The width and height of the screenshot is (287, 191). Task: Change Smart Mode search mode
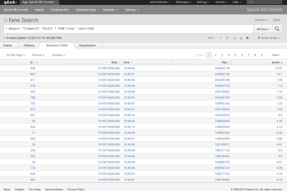(269, 38)
